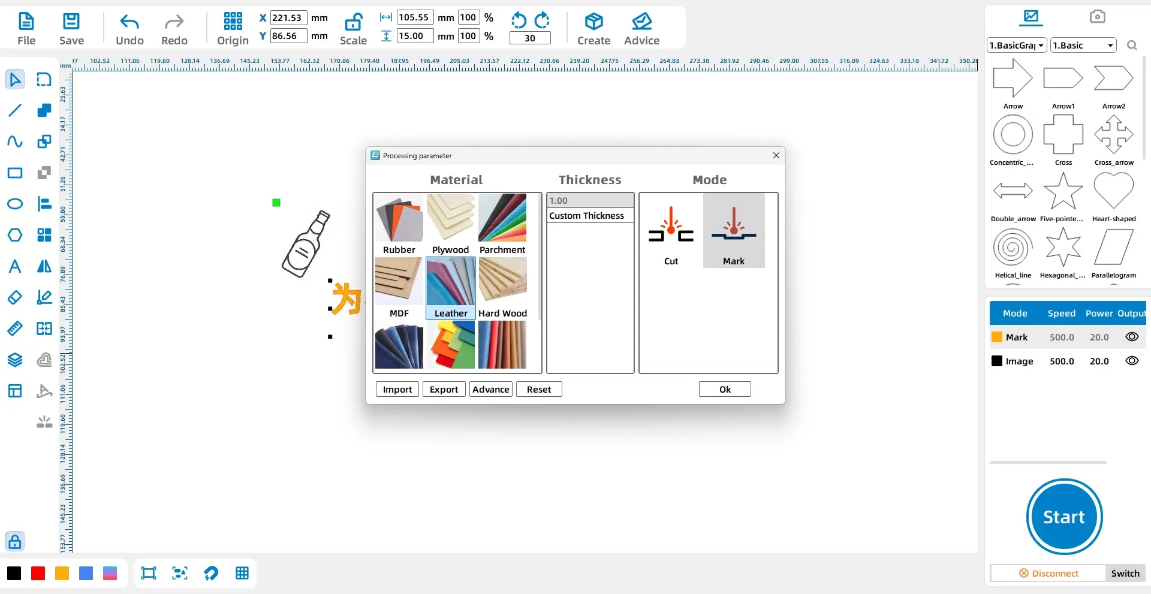Undo the last action
This screenshot has width=1151, height=594.
[129, 29]
